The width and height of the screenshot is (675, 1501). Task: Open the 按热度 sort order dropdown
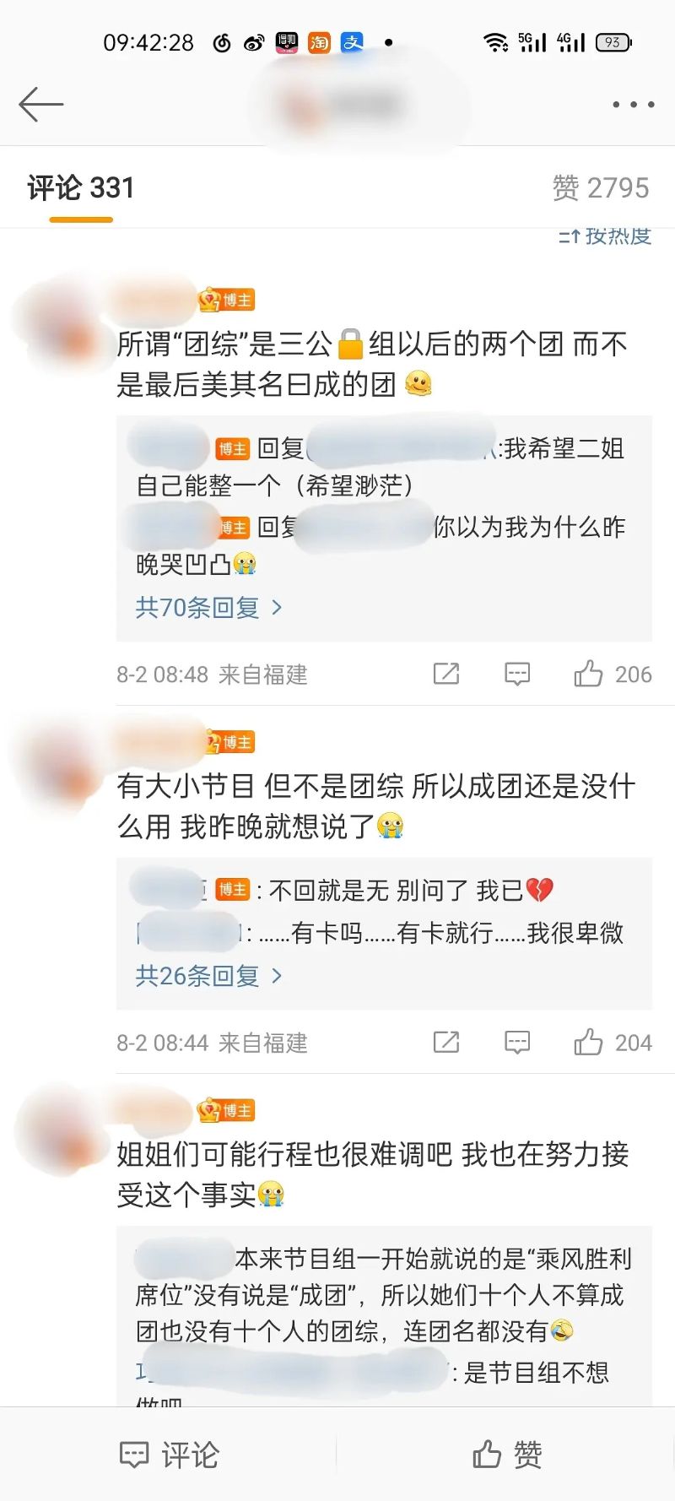605,236
